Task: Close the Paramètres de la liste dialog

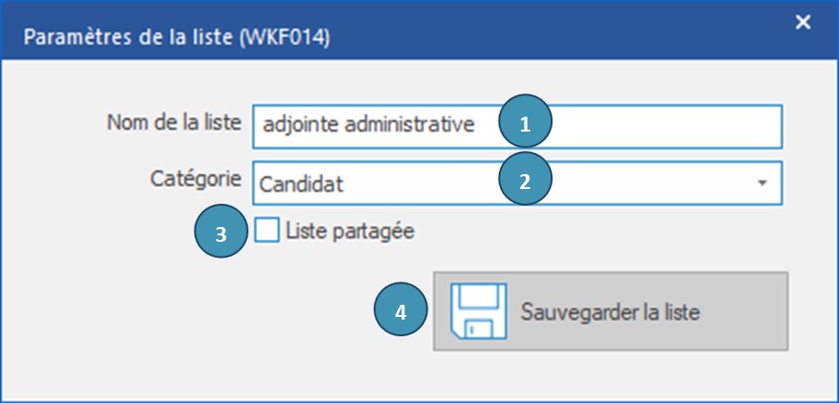Action: 803,22
